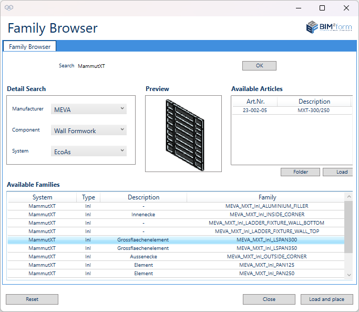Open the System dropdown showing EcoAs
The width and height of the screenshot is (359, 312).
pos(89,152)
